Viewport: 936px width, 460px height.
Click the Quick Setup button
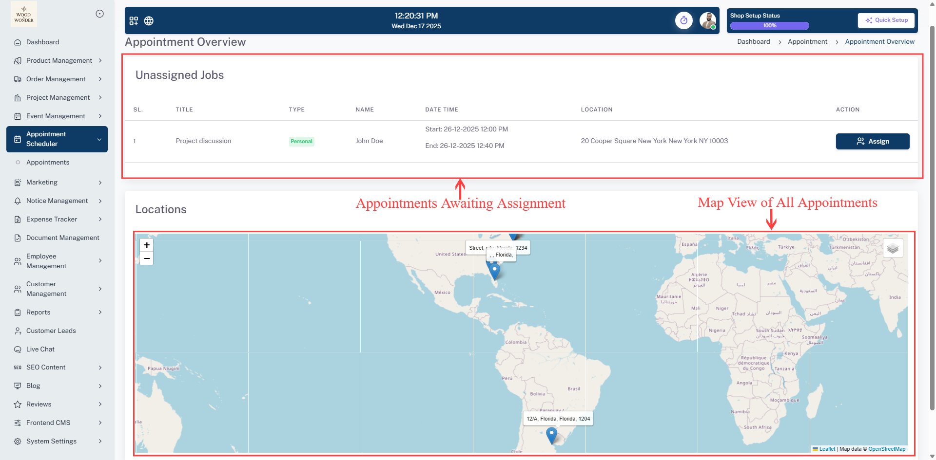pyautogui.click(x=886, y=20)
